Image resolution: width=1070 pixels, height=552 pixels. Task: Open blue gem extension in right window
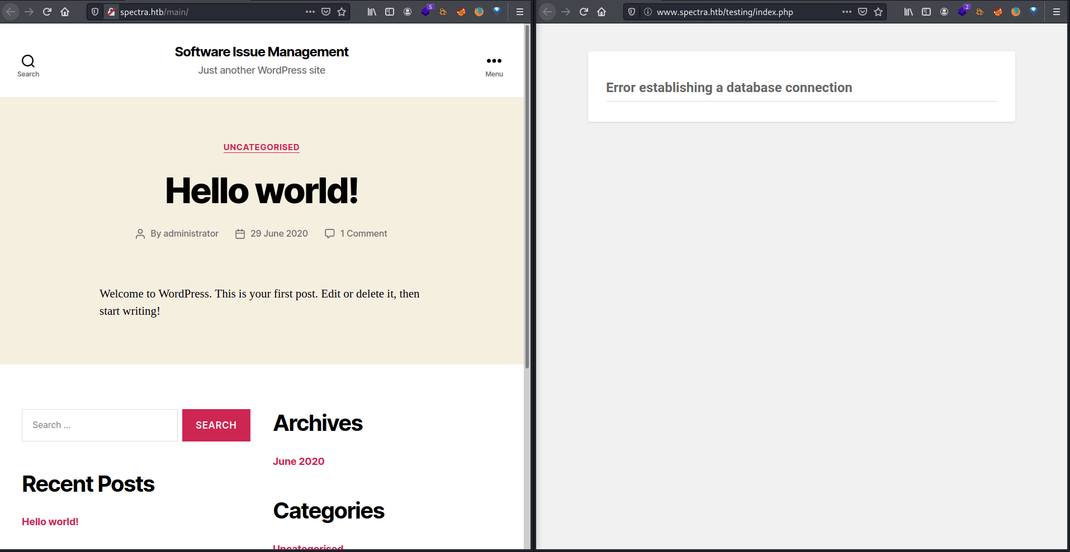pyautogui.click(x=1034, y=12)
